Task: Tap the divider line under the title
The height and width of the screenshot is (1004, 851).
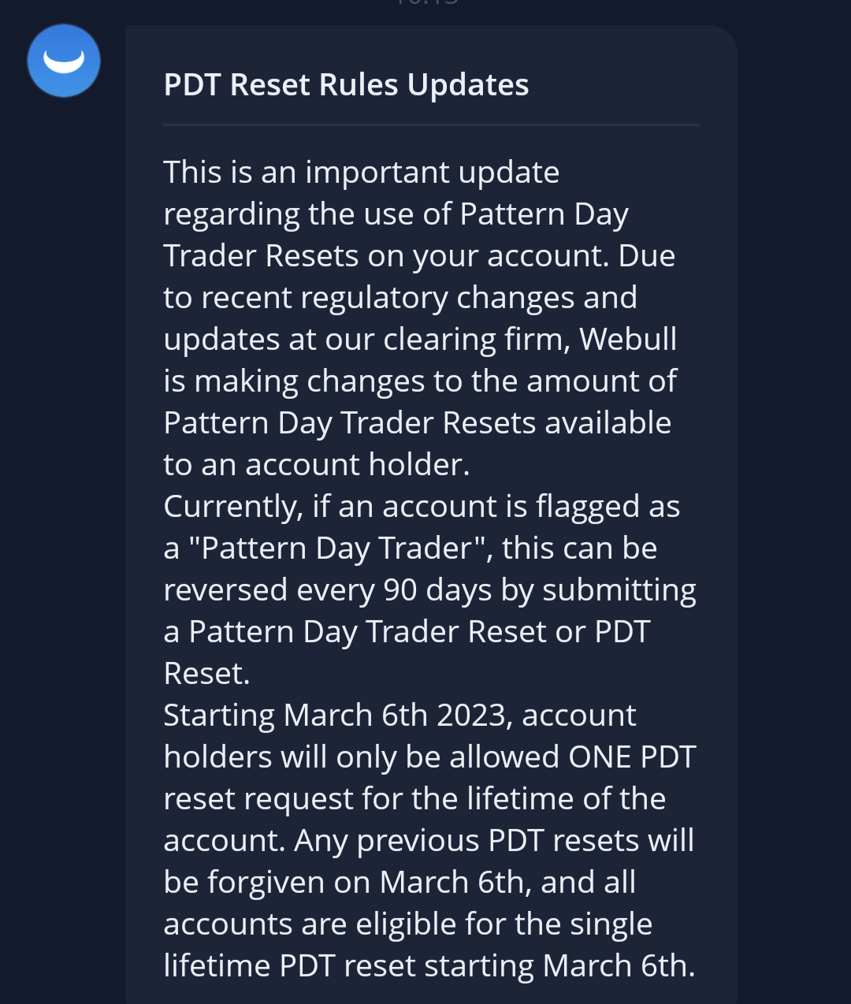Action: (x=431, y=125)
